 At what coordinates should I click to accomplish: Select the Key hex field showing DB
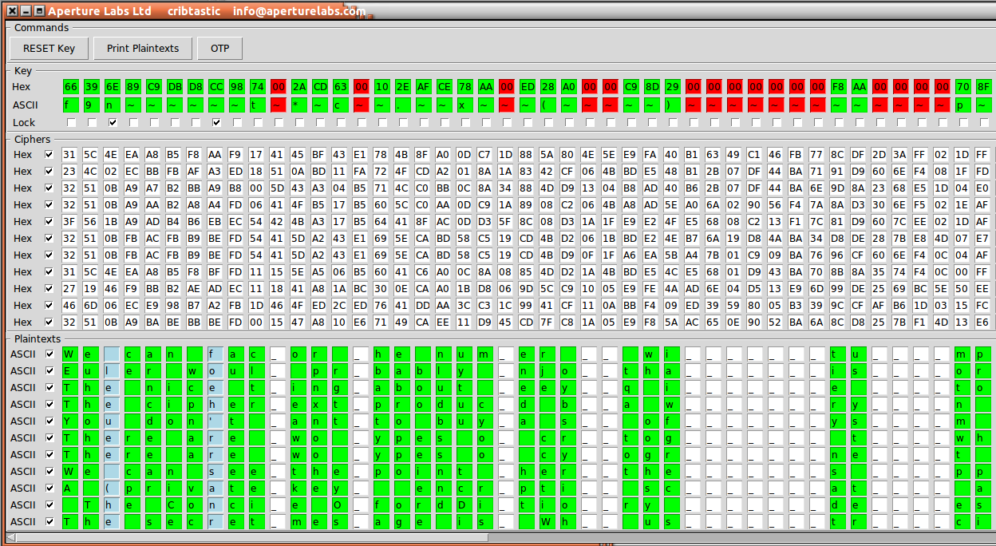[175, 86]
